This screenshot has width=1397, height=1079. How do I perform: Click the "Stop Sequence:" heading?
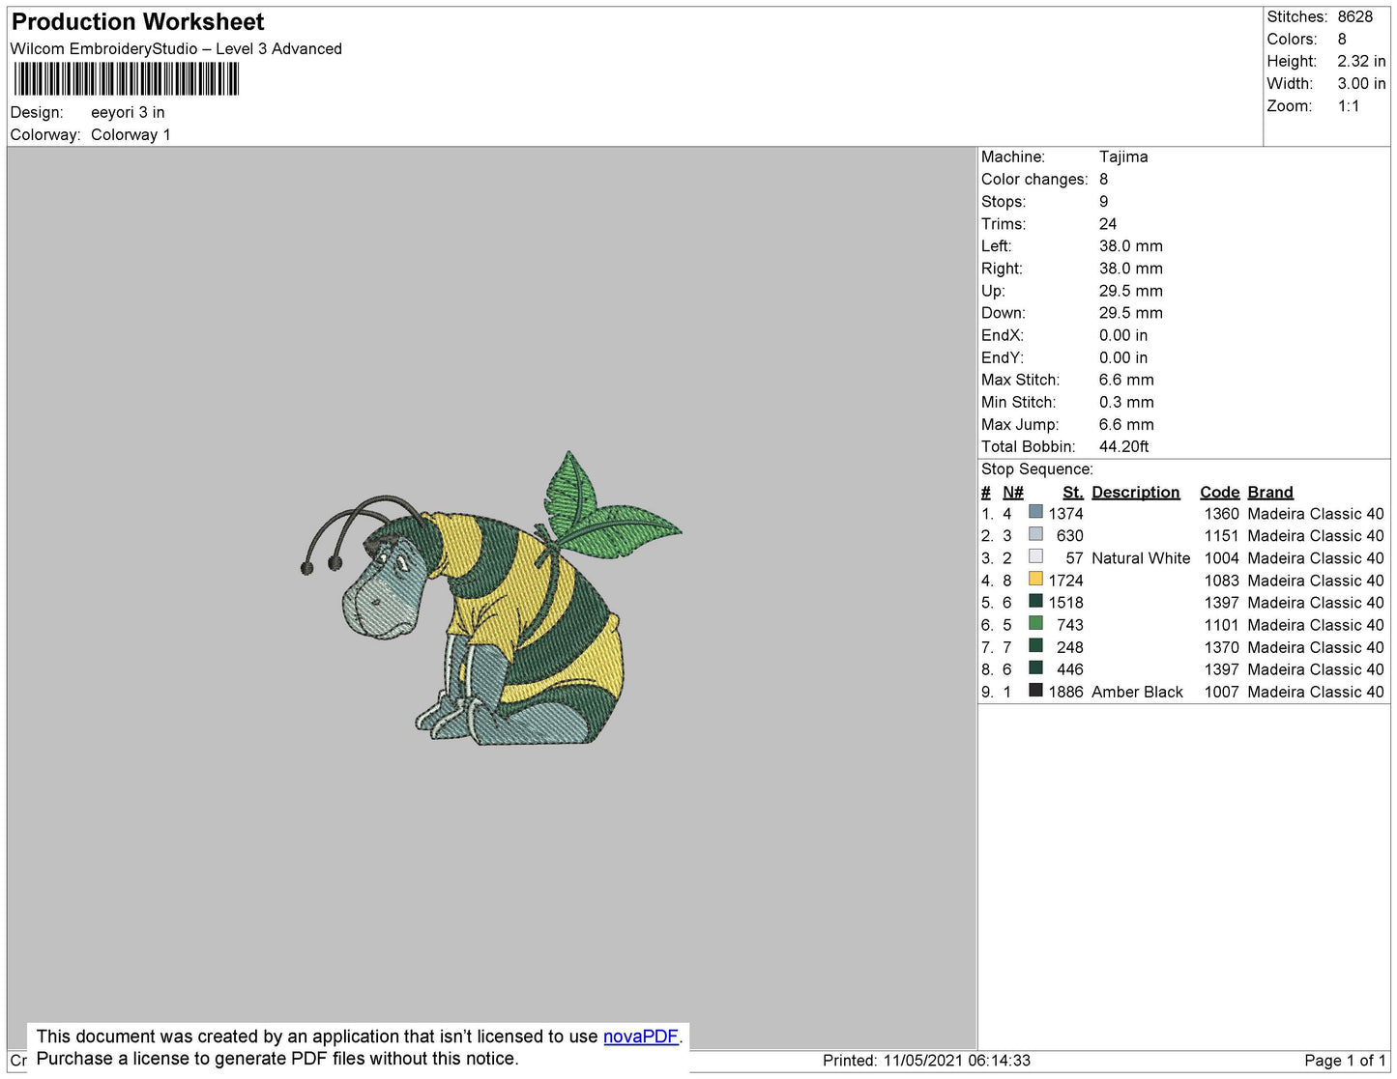coord(1037,469)
